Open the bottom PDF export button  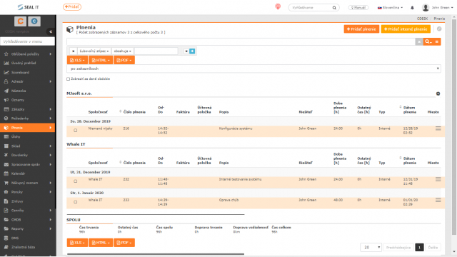coord(124,243)
